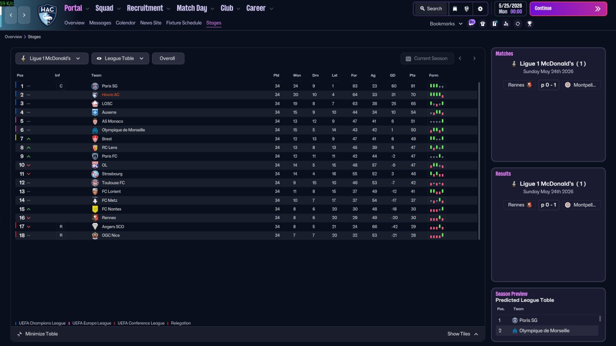Sort table by Pts column
Screen dimensions: 616x346
click(x=412, y=75)
